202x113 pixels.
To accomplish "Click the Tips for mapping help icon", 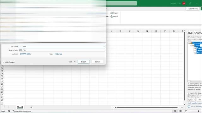I will tap(189, 106).
